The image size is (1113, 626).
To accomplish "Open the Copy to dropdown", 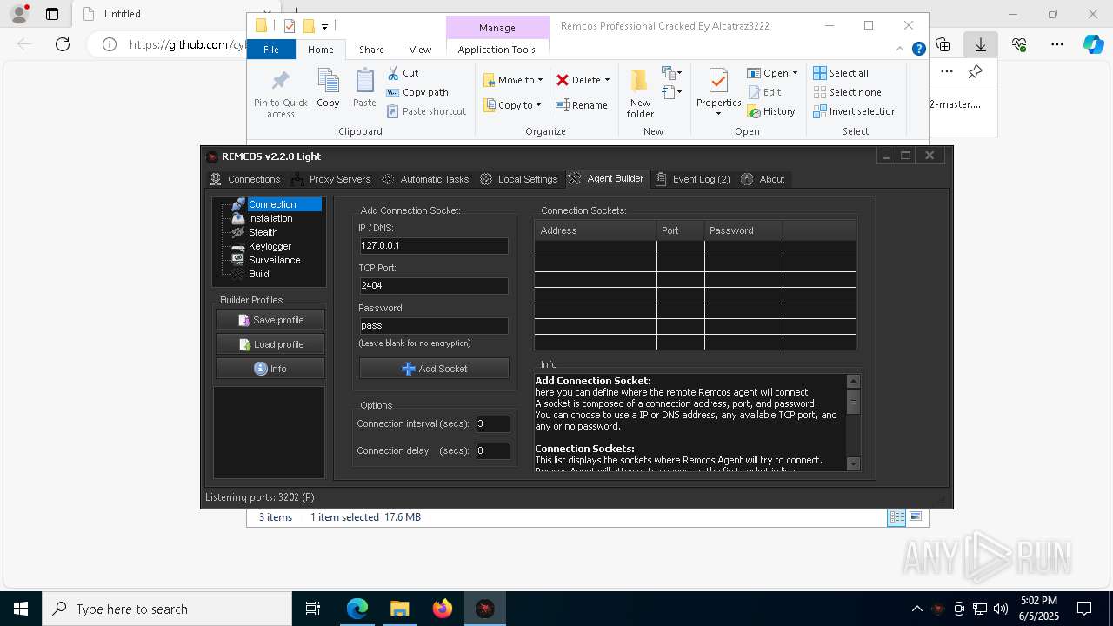I will (x=512, y=105).
